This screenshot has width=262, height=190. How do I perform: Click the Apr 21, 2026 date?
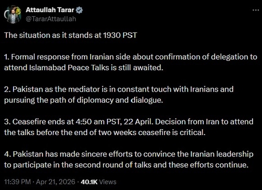pyautogui.click(x=56, y=182)
